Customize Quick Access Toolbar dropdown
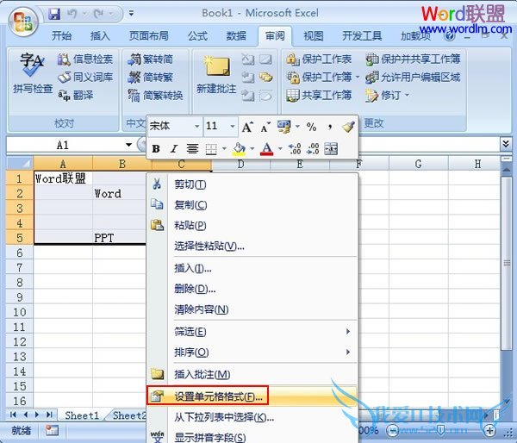Viewport: 517px width, 443px height. tap(131, 14)
